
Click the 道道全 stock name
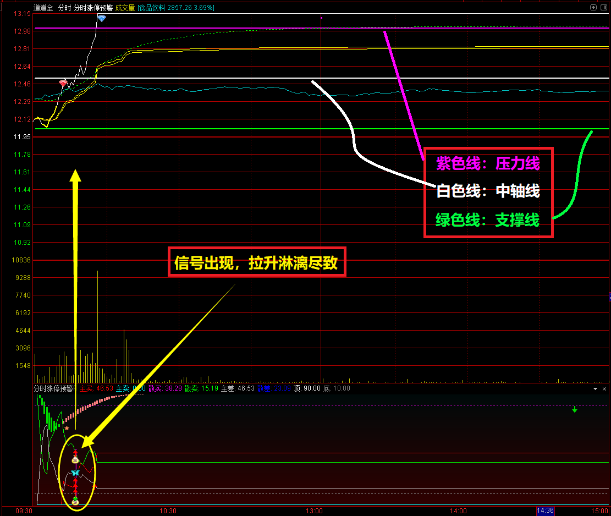[x=43, y=8]
